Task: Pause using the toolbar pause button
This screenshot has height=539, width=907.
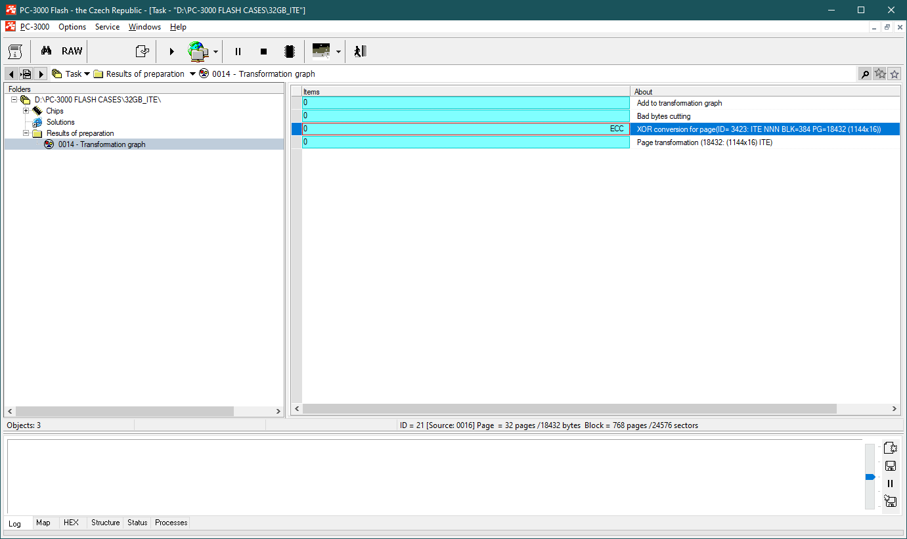Action: click(x=238, y=51)
